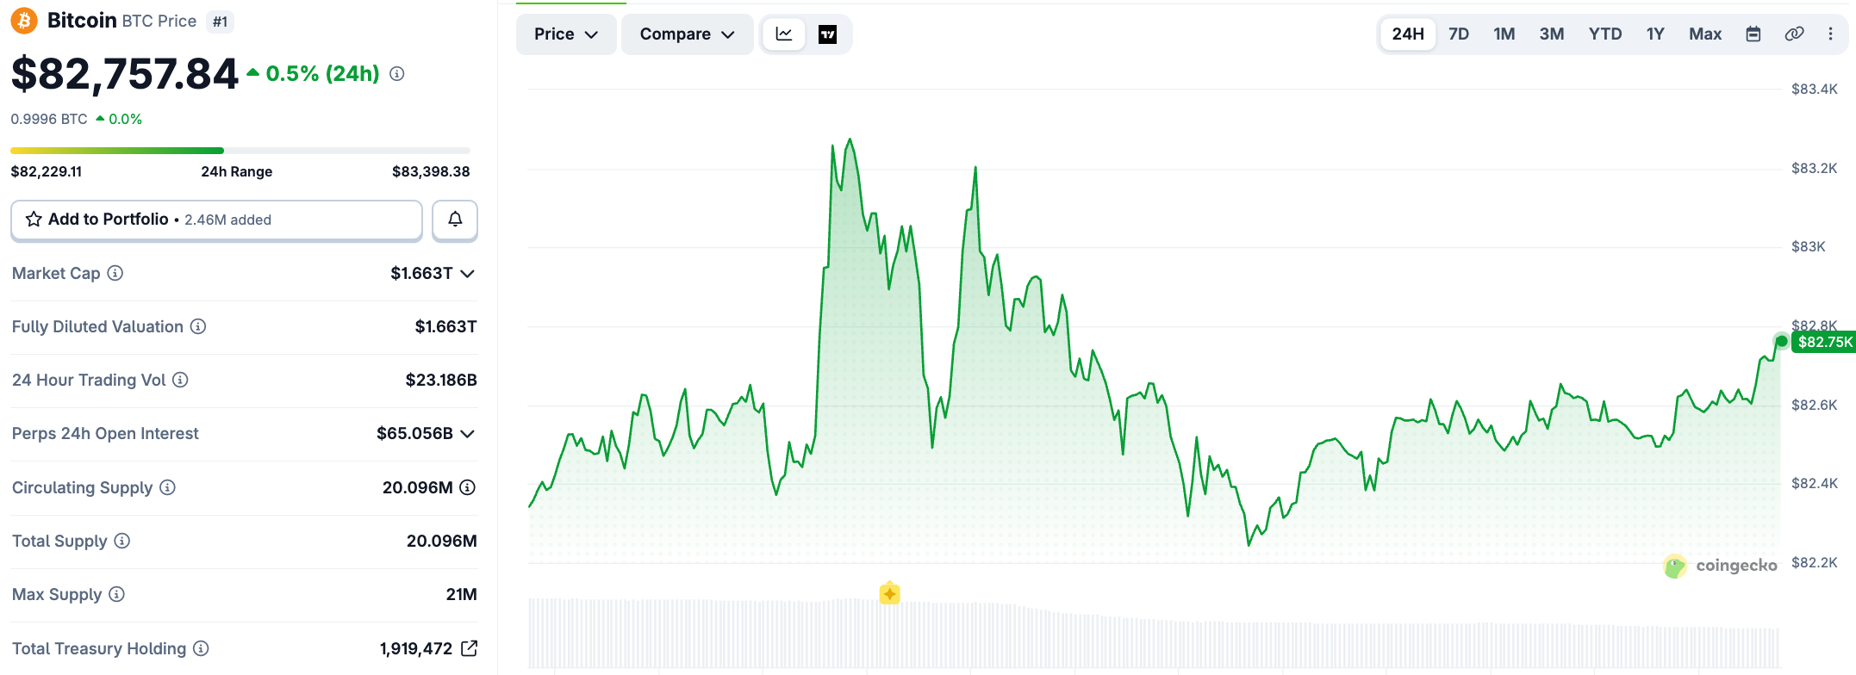The image size is (1856, 675).
Task: Click the Add to Portfolio star button
Action: pos(216,220)
